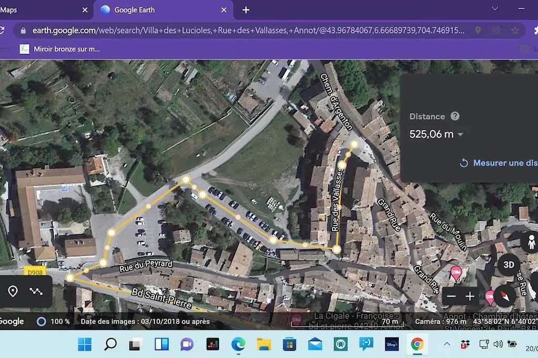The width and height of the screenshot is (538, 358).
Task: Open the Miroir bronze bookmark
Action: pos(60,49)
